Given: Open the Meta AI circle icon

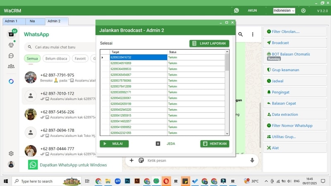Looking at the screenshot, I should [11, 81].
